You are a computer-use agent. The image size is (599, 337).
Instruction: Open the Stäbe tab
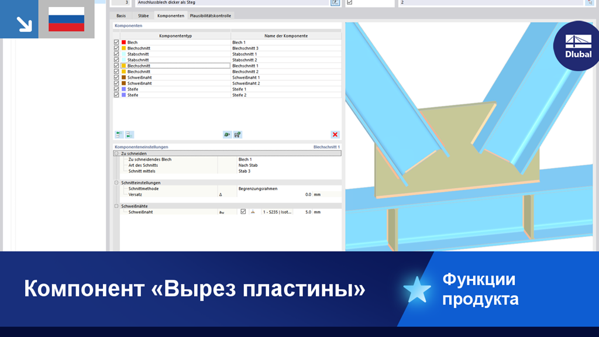[143, 16]
